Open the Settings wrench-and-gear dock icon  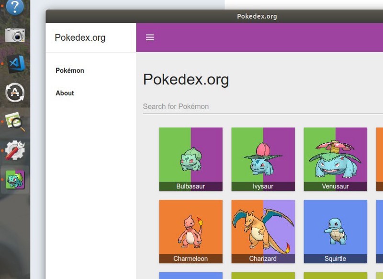pos(15,150)
